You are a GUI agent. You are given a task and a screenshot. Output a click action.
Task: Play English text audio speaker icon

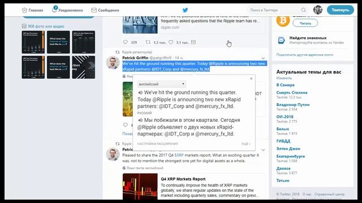point(140,92)
